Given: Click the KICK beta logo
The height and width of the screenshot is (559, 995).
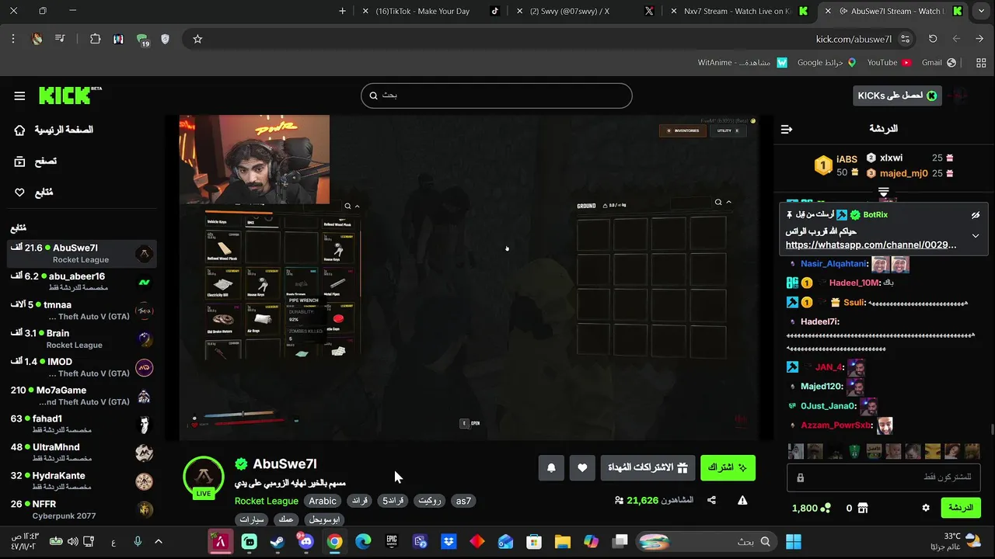Looking at the screenshot, I should (x=71, y=95).
